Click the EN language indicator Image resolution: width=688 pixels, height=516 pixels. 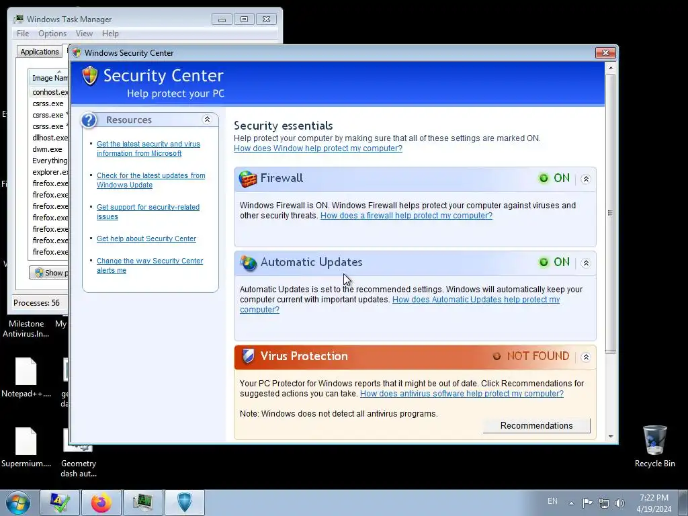click(552, 501)
